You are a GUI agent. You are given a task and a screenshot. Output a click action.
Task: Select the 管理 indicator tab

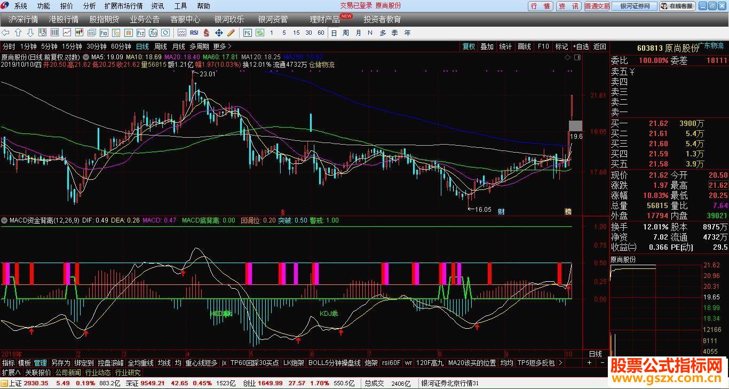point(41,363)
